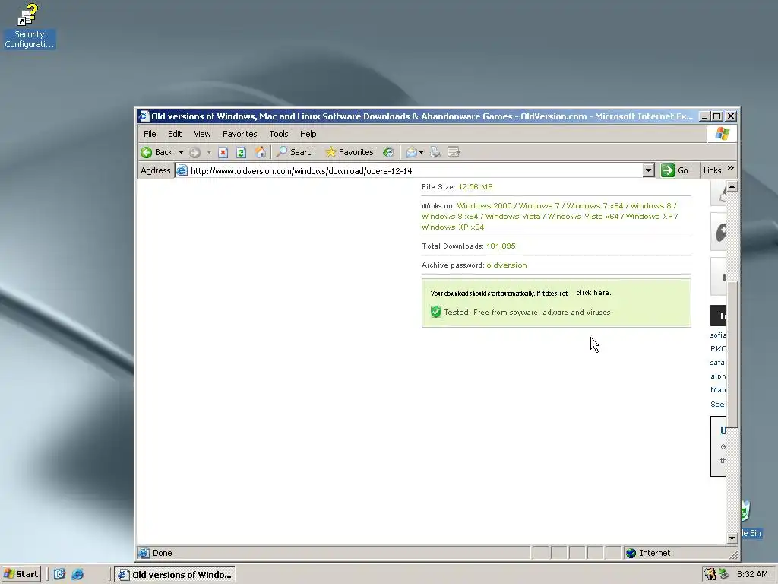The image size is (778, 584).
Task: Refresh the page with green arrows icon
Action: 241,152
